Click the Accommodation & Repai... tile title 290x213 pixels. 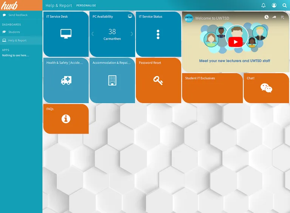click(x=111, y=63)
